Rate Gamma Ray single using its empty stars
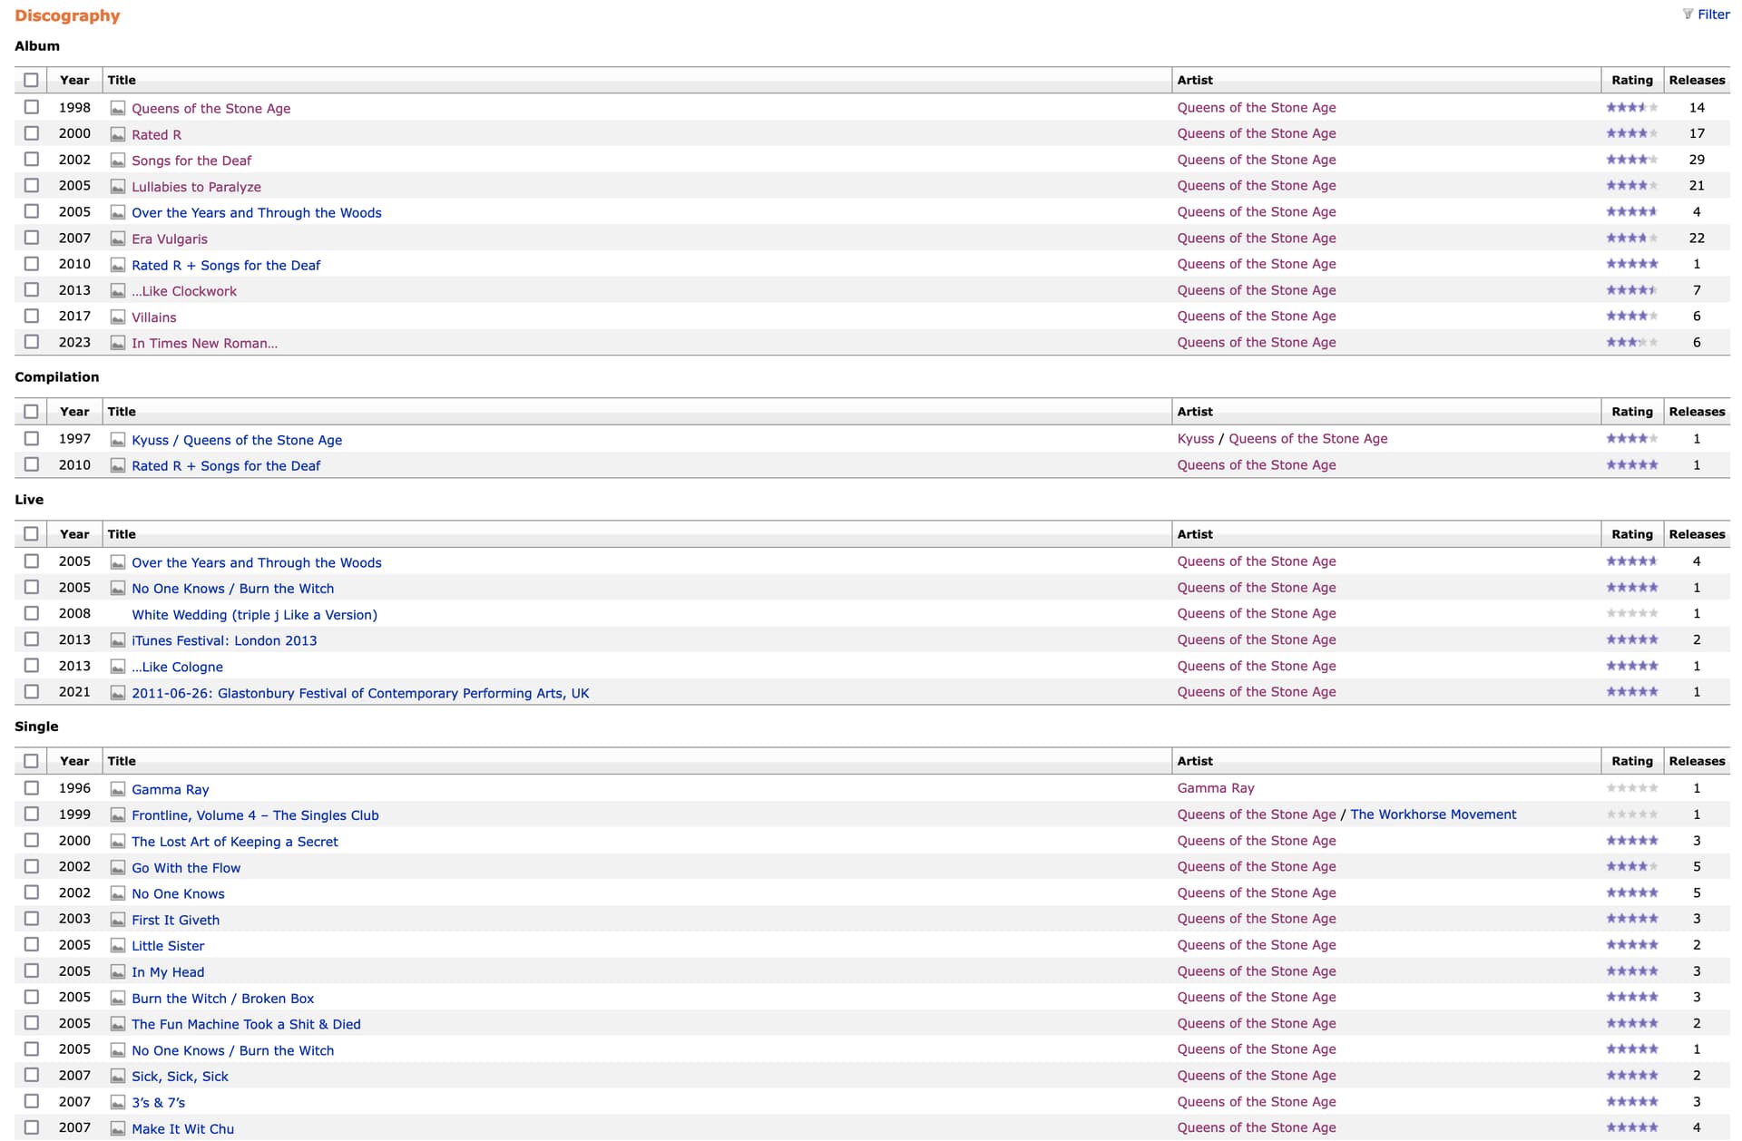The width and height of the screenshot is (1742, 1141). click(x=1632, y=788)
